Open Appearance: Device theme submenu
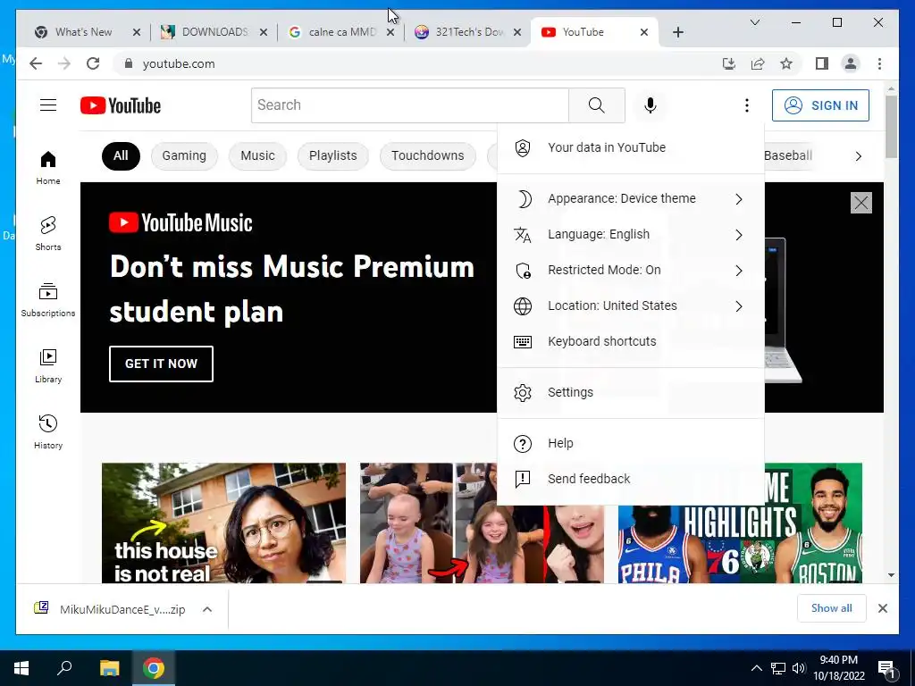The image size is (915, 686). point(630,198)
